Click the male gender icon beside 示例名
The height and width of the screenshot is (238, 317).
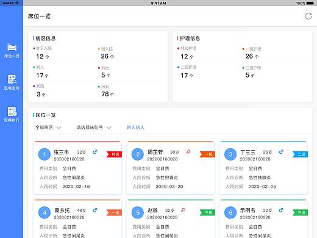(x=281, y=210)
